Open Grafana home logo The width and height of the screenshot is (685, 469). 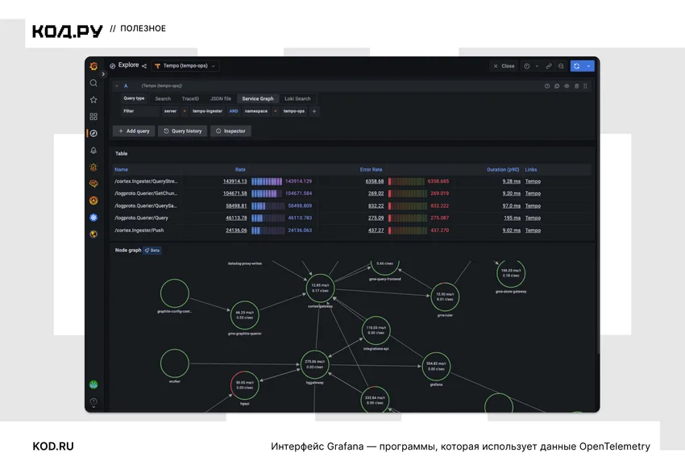(x=93, y=66)
